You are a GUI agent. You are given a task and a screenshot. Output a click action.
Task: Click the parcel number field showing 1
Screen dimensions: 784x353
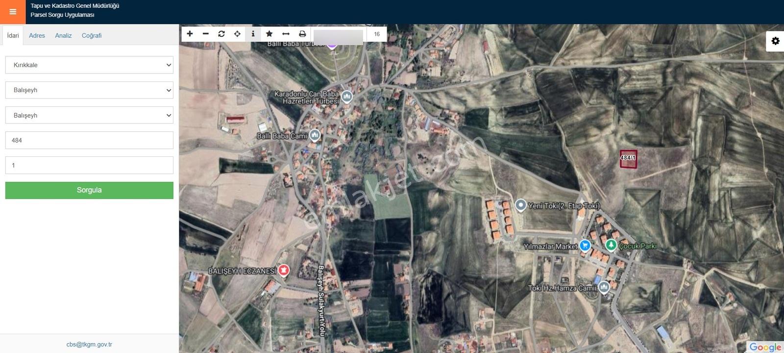89,165
